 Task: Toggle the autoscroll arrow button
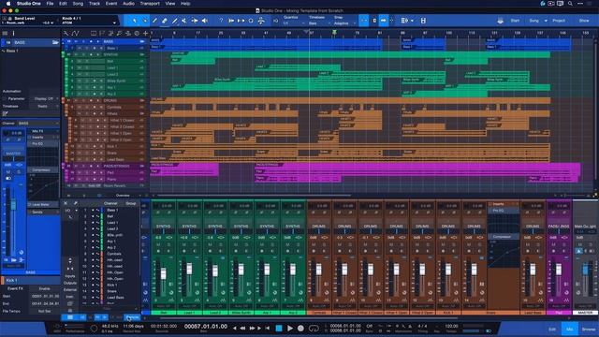pyautogui.click(x=384, y=21)
